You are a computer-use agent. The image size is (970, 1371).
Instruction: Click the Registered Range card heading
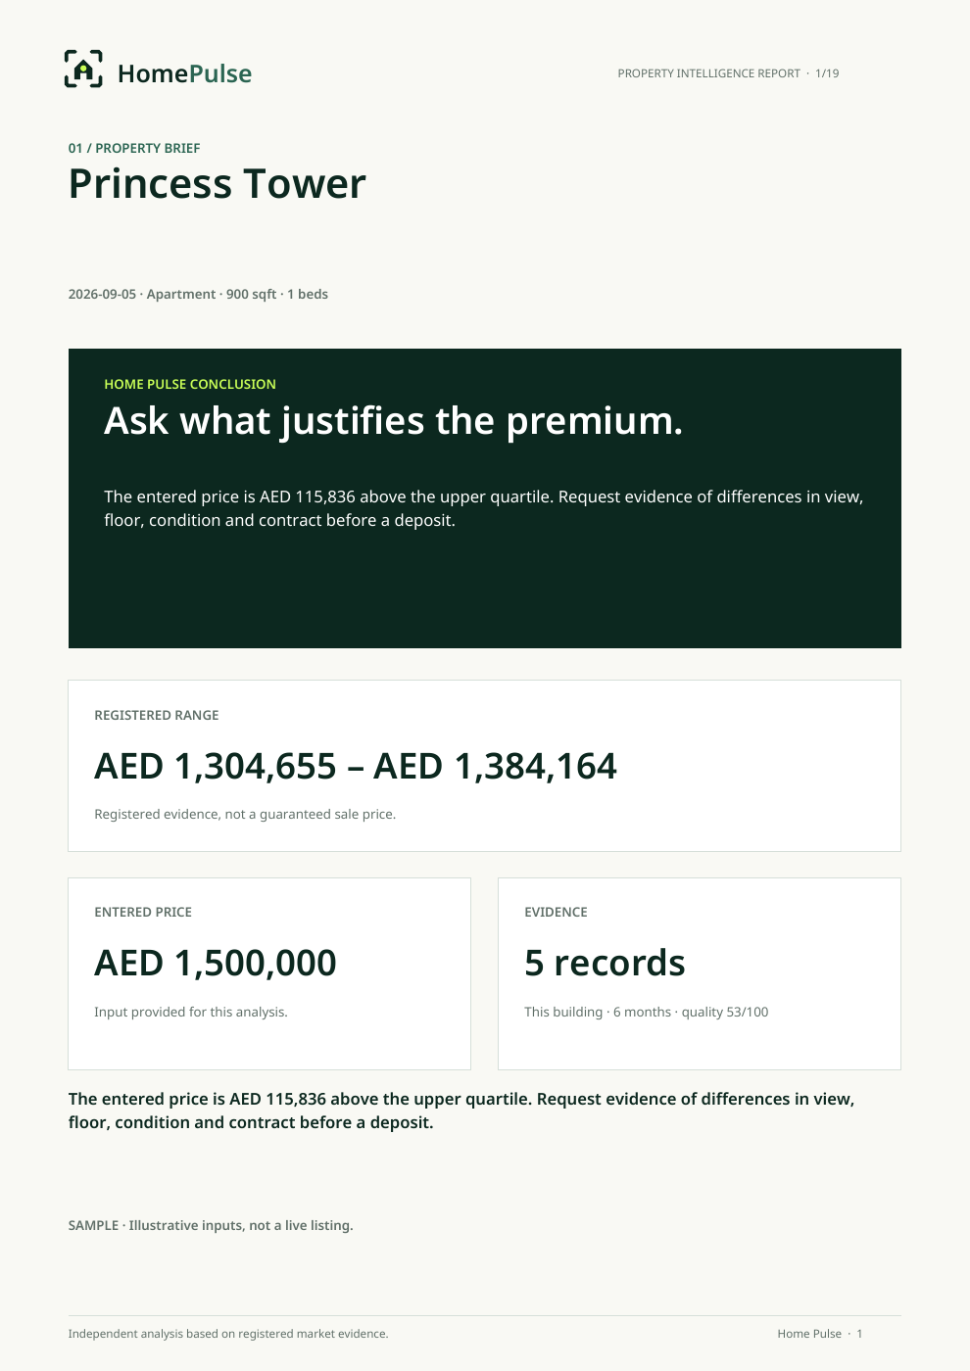(x=157, y=715)
